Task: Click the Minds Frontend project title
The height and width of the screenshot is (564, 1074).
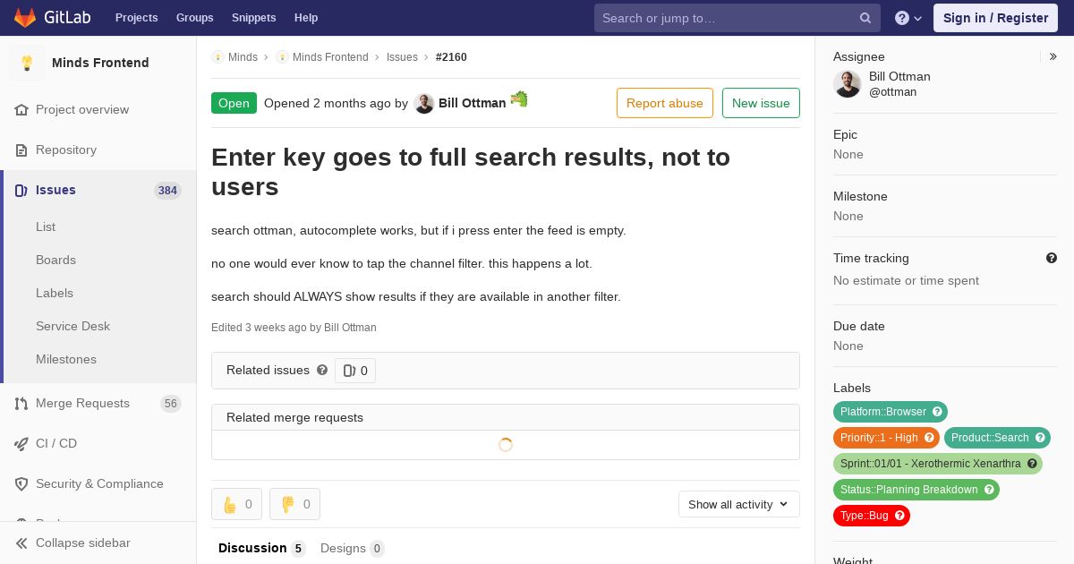Action: coord(100,63)
